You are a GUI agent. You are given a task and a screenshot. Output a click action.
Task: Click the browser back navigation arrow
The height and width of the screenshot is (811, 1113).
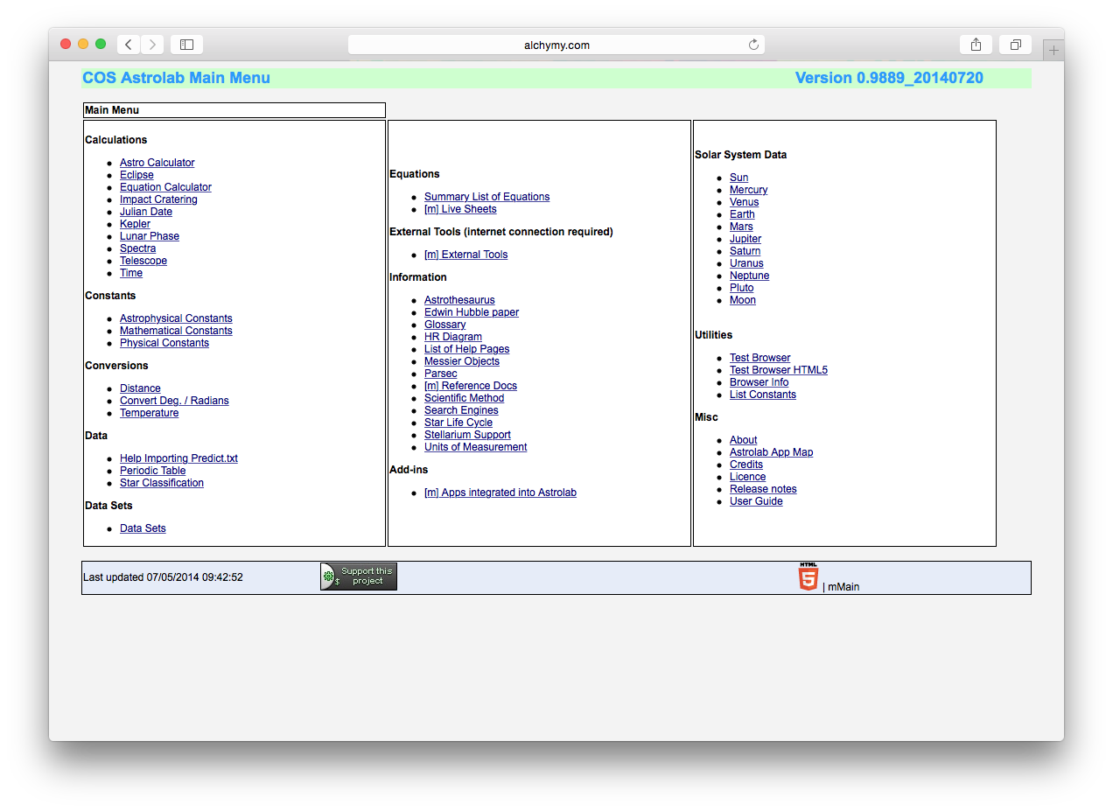[x=128, y=44]
